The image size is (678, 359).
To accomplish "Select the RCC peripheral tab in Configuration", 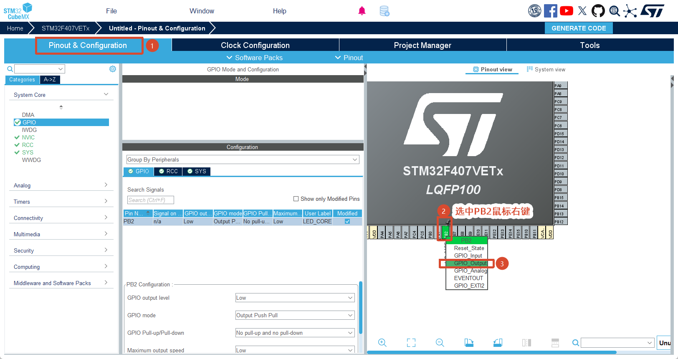I will click(168, 171).
